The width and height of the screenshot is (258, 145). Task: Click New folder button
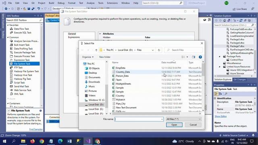pos(105,57)
